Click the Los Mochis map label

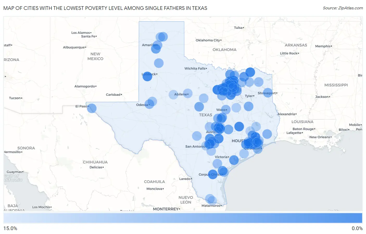41,207
